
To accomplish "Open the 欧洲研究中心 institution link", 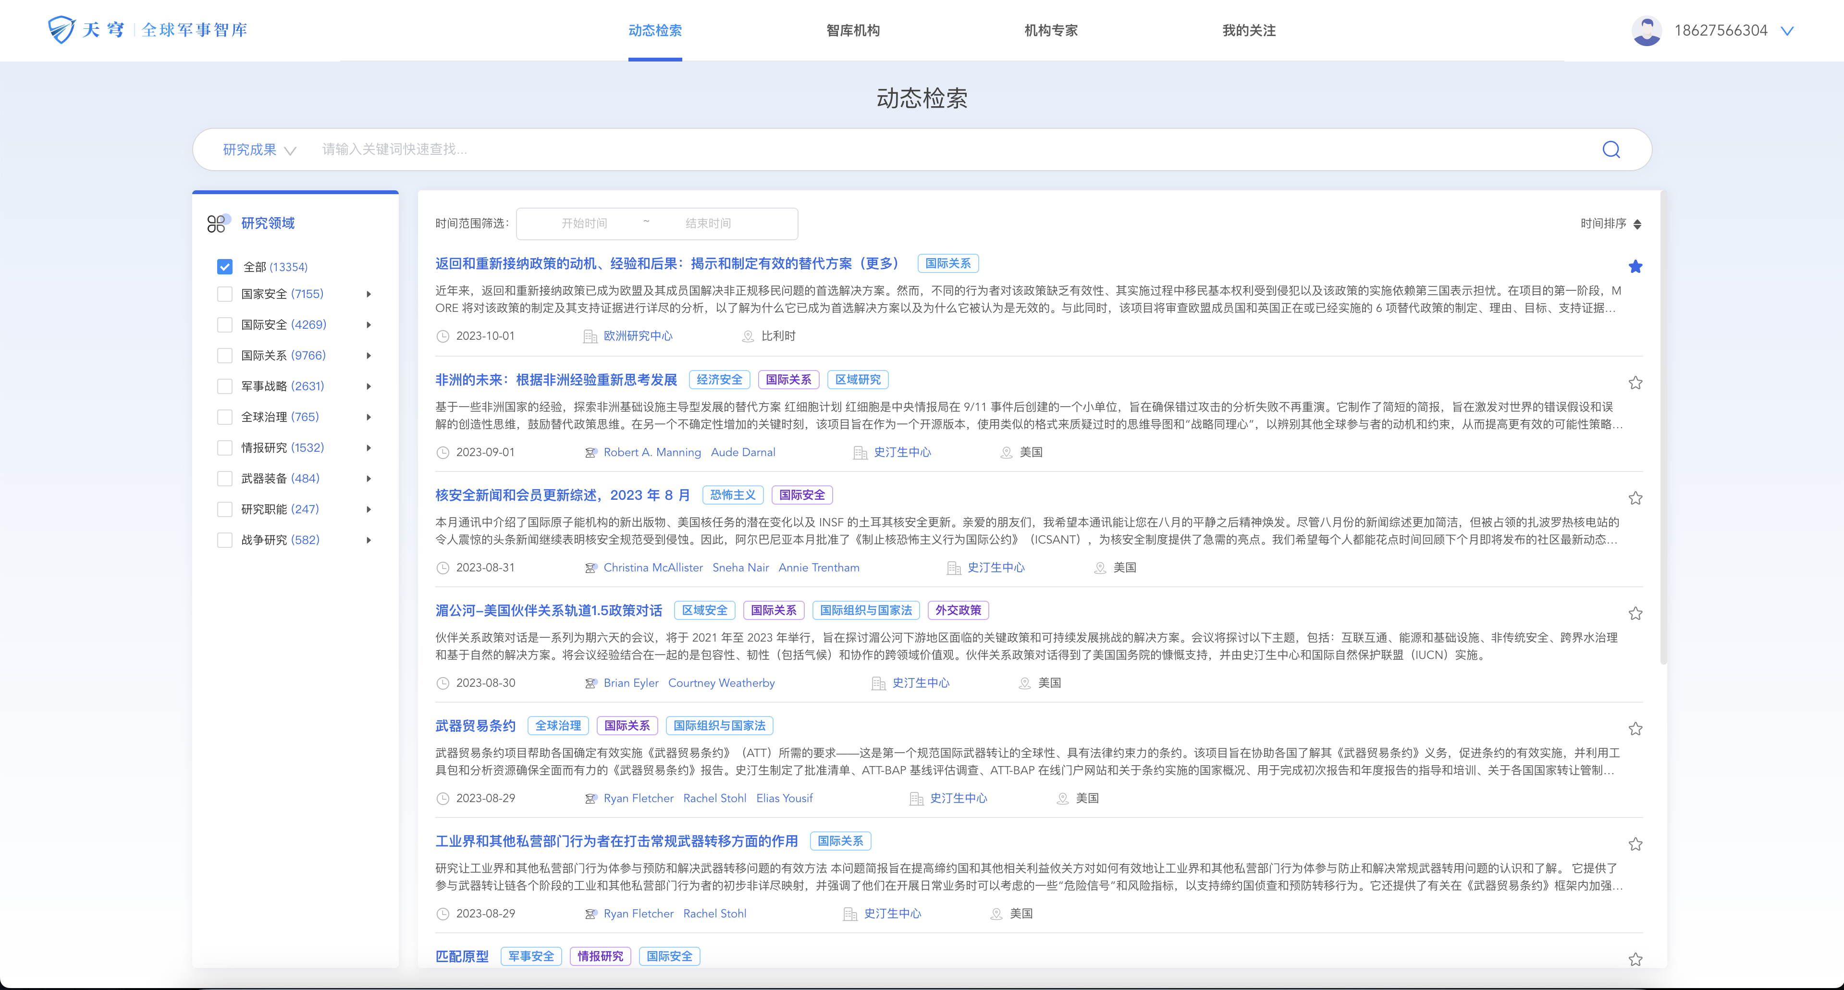I will pos(638,336).
